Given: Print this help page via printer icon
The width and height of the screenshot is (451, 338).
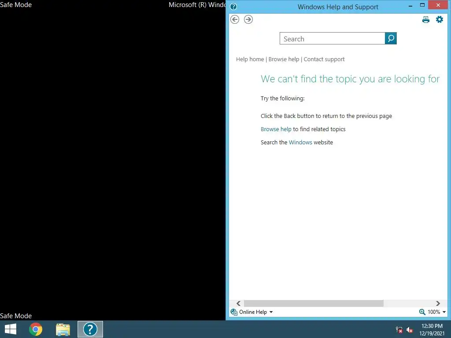Looking at the screenshot, I should click(x=426, y=19).
